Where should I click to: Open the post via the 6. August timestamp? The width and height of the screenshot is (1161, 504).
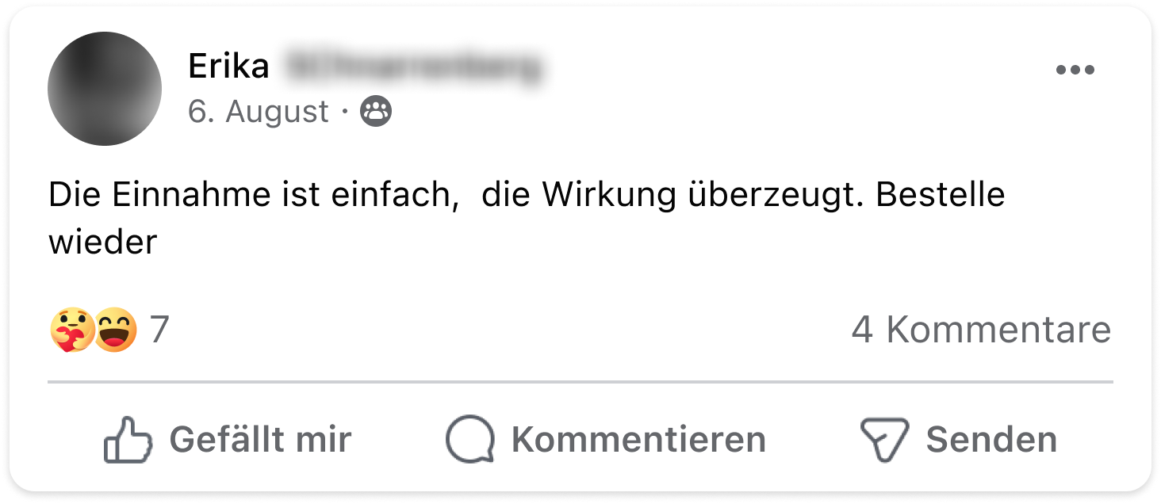tap(259, 112)
